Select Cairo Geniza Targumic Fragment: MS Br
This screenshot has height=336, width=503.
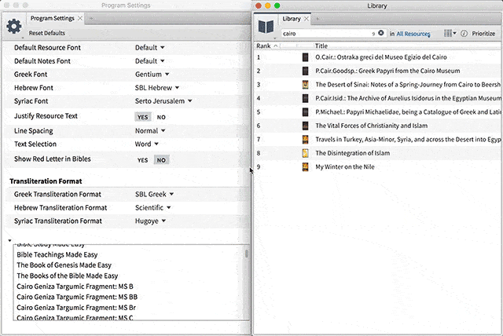pyautogui.click(x=76, y=308)
